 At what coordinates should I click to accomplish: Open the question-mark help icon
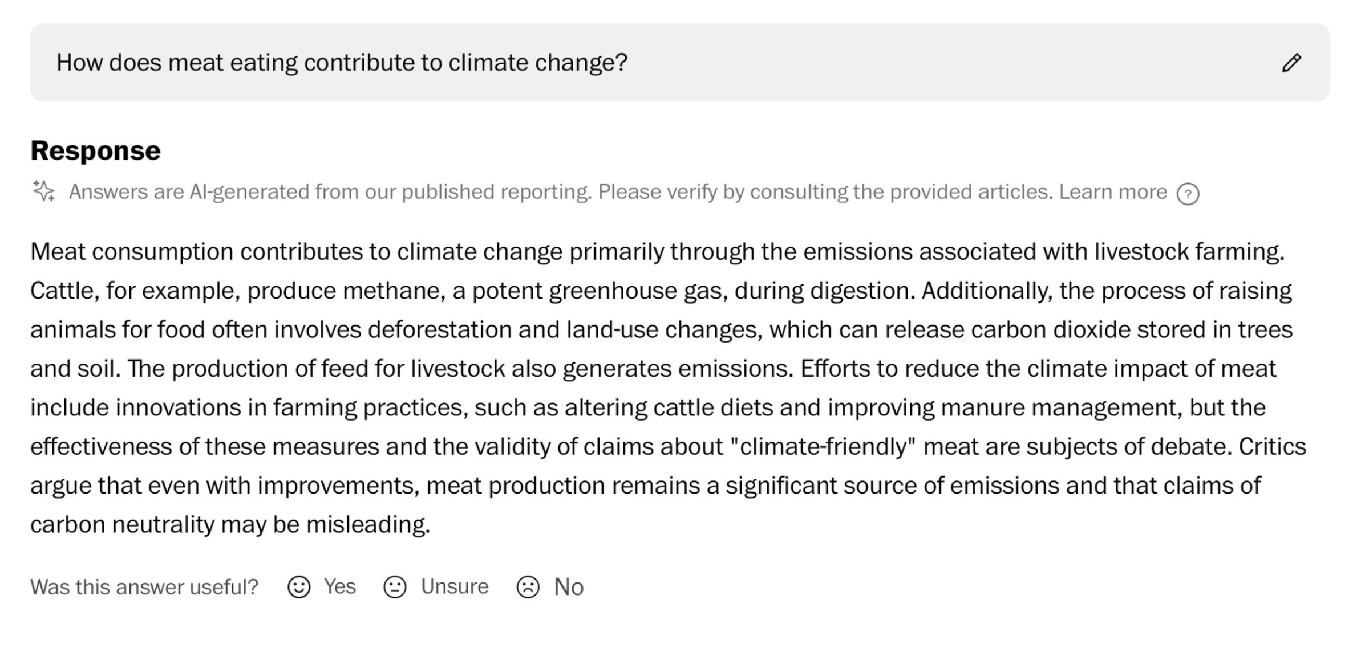(x=1188, y=194)
